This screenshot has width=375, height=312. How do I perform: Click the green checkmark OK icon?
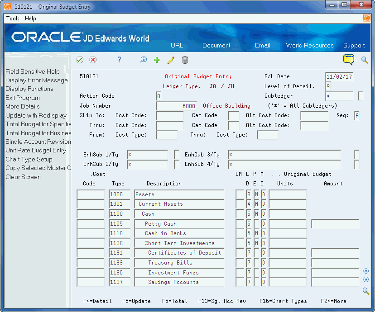80,60
